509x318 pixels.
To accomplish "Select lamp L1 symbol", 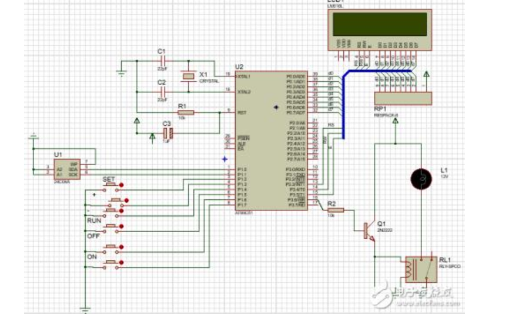I will coord(421,179).
